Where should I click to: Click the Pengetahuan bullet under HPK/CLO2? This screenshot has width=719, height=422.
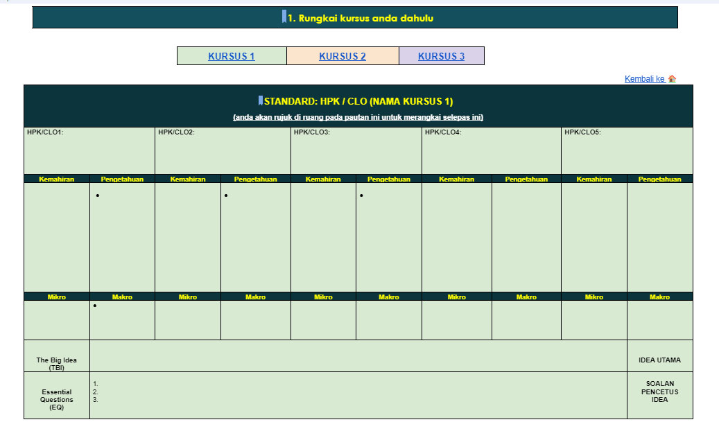coord(227,196)
